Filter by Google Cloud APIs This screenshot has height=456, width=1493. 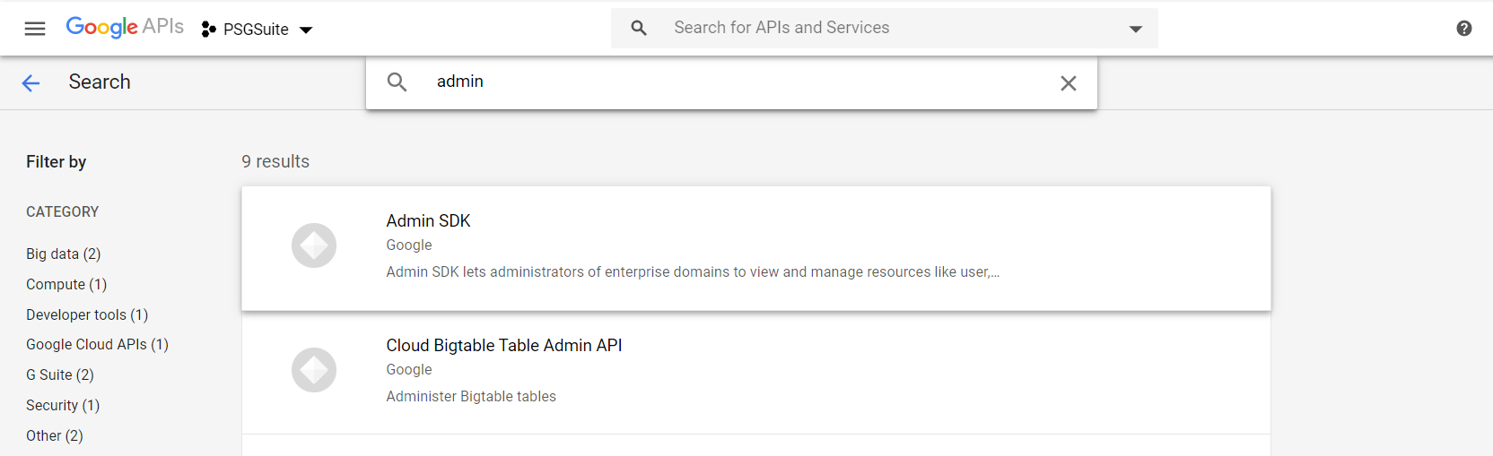97,345
